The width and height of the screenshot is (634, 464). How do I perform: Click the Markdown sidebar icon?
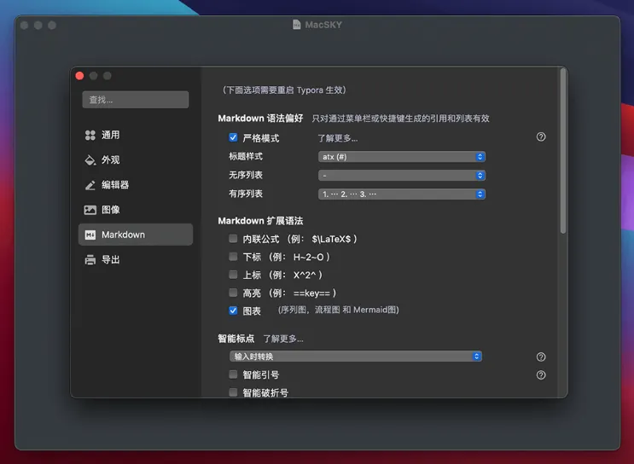click(x=90, y=235)
